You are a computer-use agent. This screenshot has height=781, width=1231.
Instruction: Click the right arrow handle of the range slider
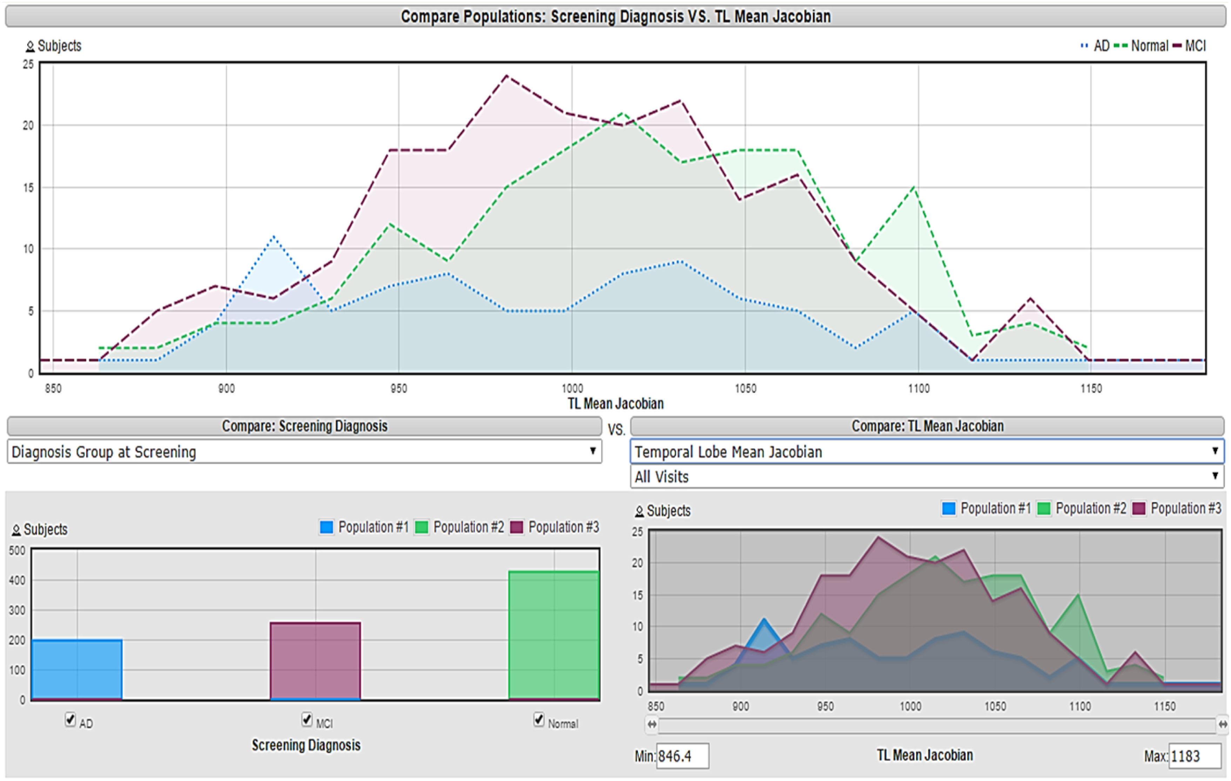(1223, 724)
